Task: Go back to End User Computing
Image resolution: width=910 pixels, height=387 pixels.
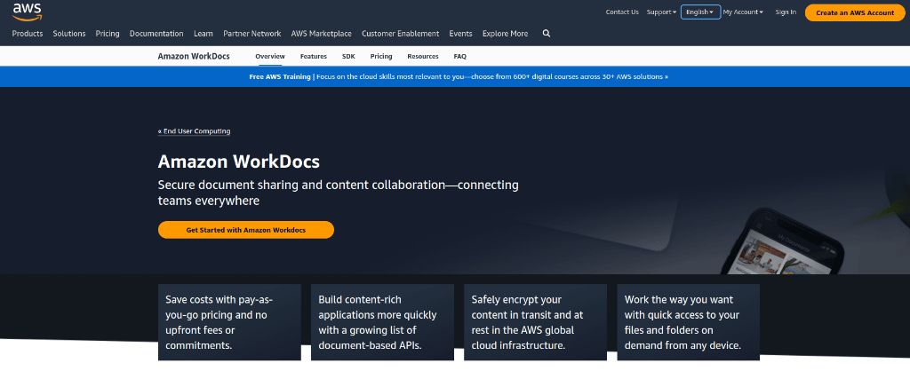Action: [x=194, y=131]
